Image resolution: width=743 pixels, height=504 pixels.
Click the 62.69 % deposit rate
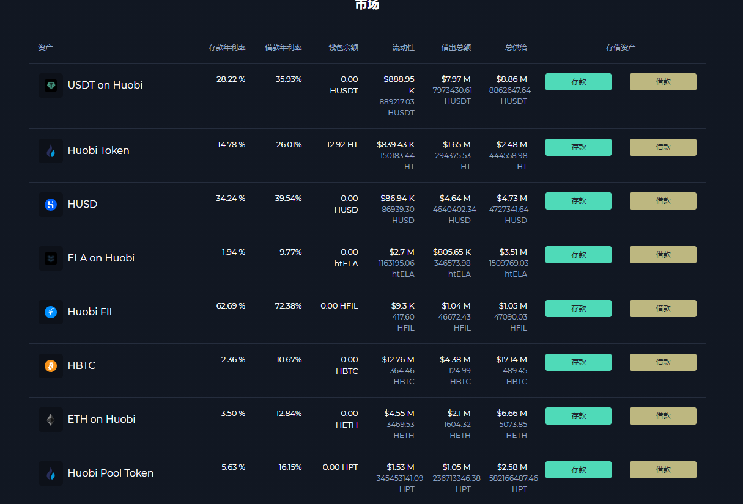(231, 306)
